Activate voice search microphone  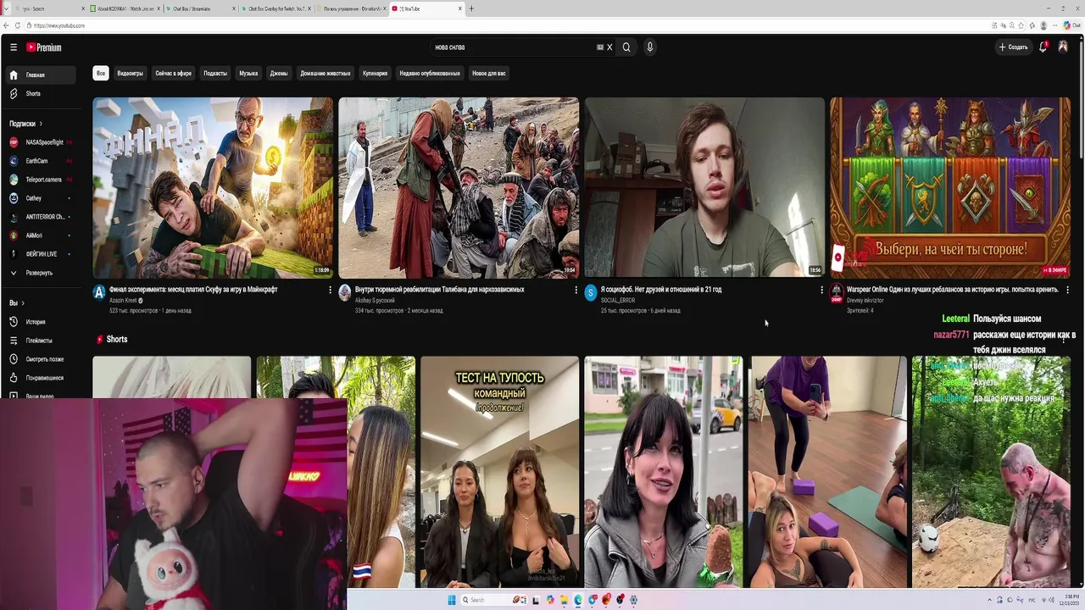[650, 47]
